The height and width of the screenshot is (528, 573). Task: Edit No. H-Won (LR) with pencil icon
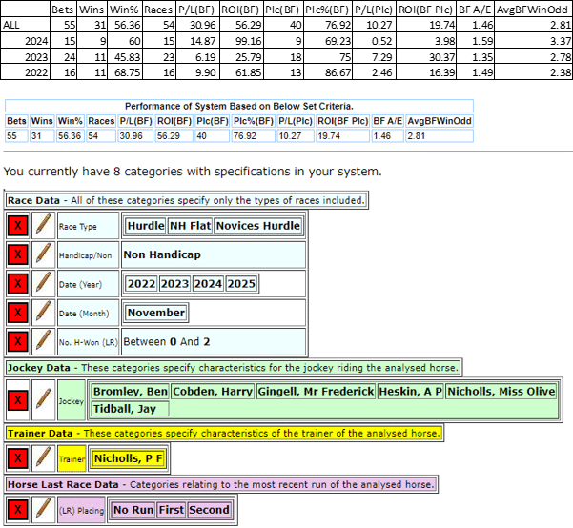[43, 342]
